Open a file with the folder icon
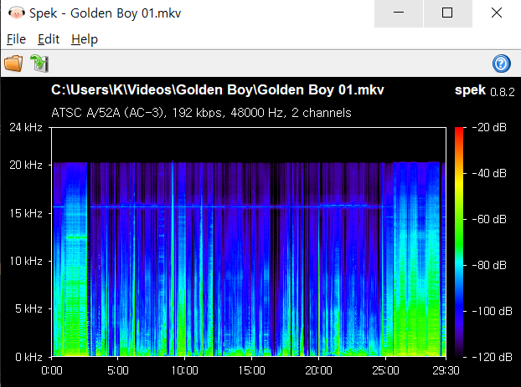Screen dimensions: 521x387 [x=13, y=63]
